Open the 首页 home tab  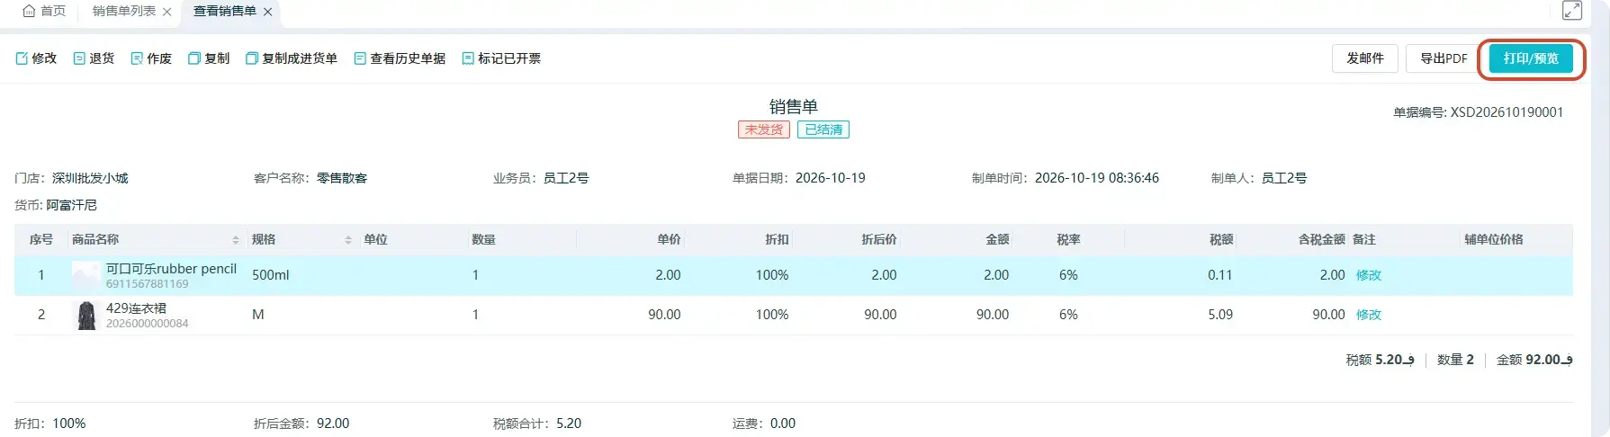(x=44, y=11)
